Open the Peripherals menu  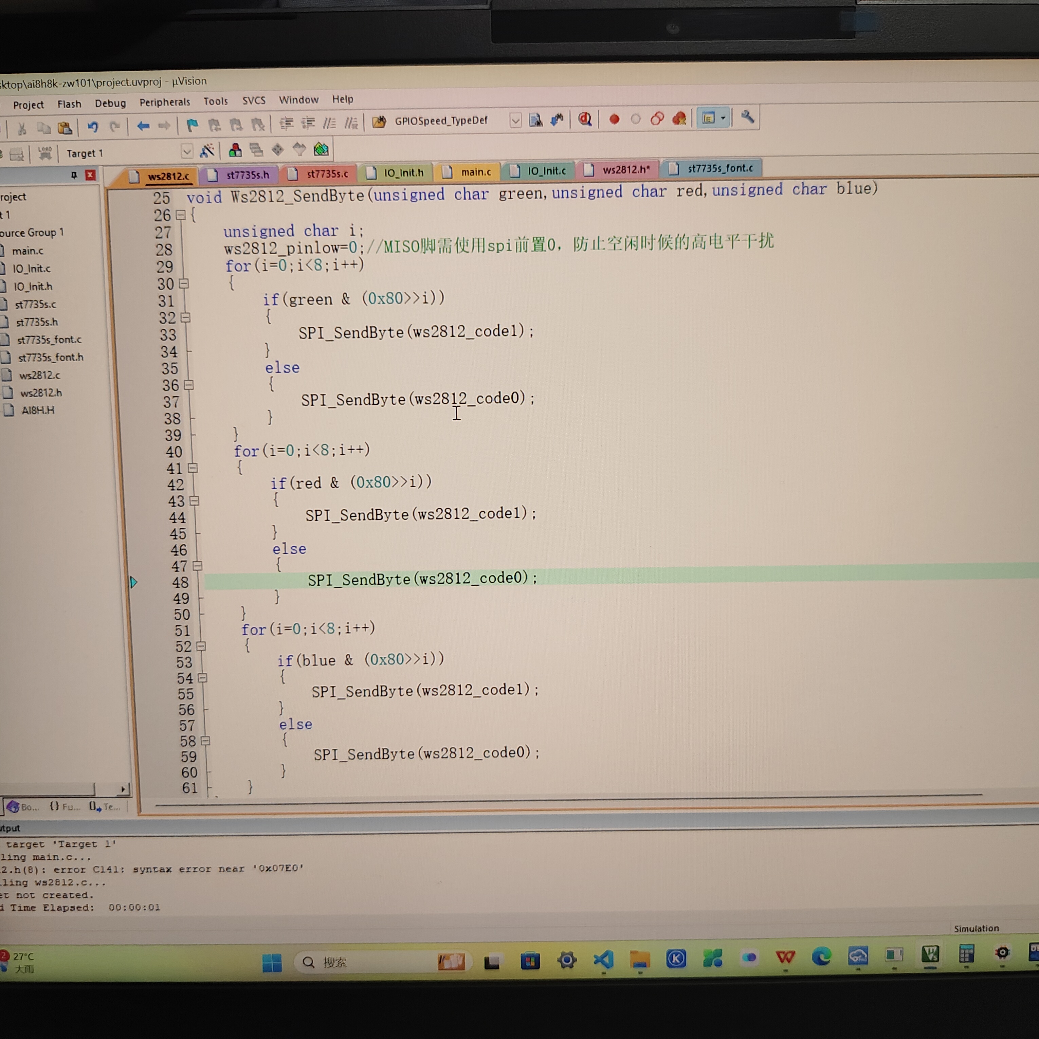point(165,102)
